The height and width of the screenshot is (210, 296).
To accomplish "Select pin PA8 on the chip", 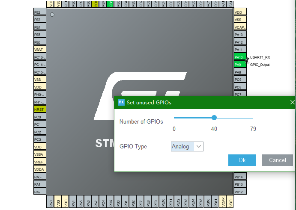I will 240,71.
